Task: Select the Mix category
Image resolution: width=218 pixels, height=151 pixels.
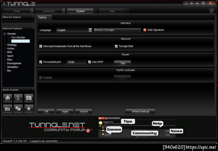Action: coord(9,71)
